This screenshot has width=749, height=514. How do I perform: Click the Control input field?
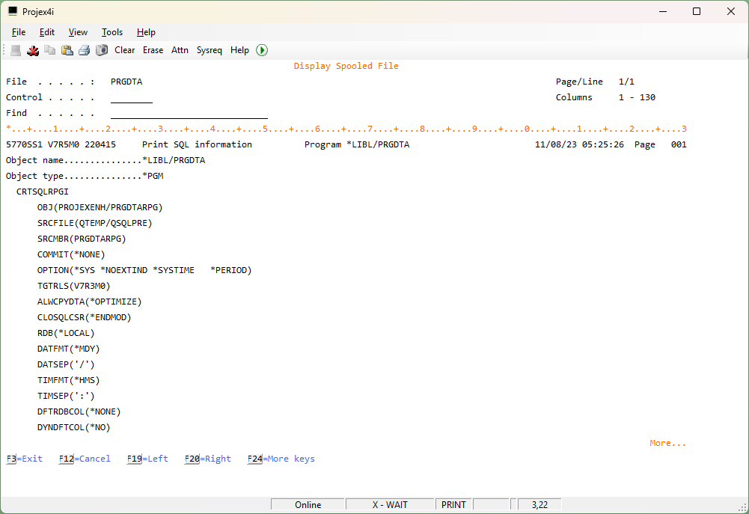(x=132, y=97)
